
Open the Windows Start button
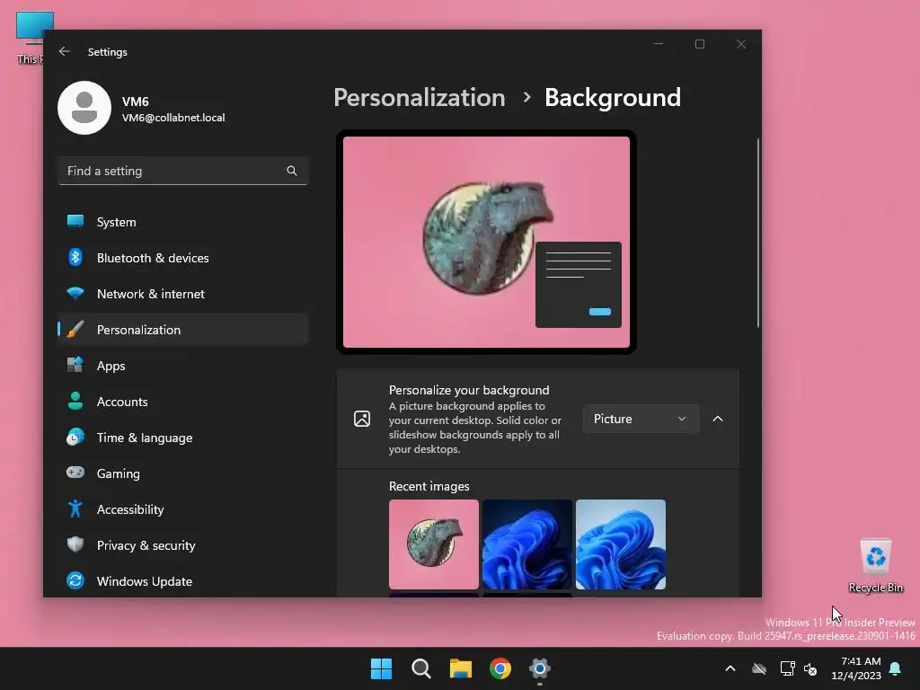pos(381,668)
